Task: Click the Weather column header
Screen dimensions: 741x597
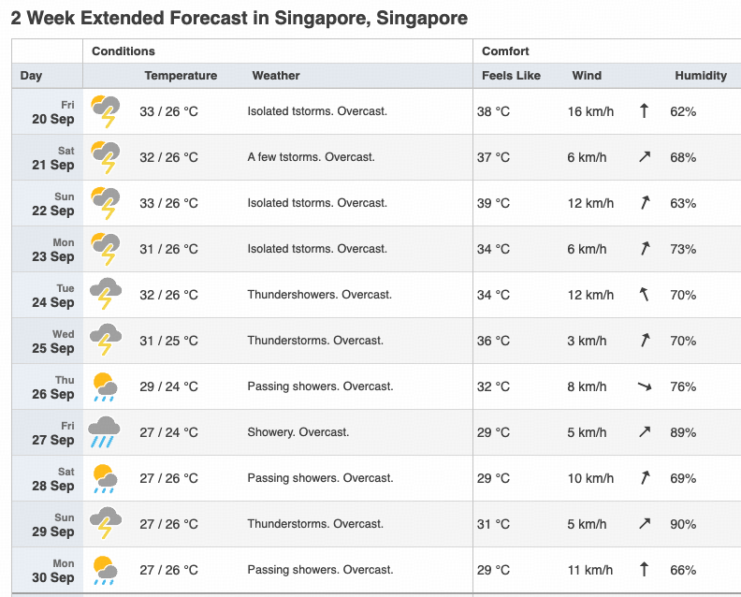Action: click(276, 76)
